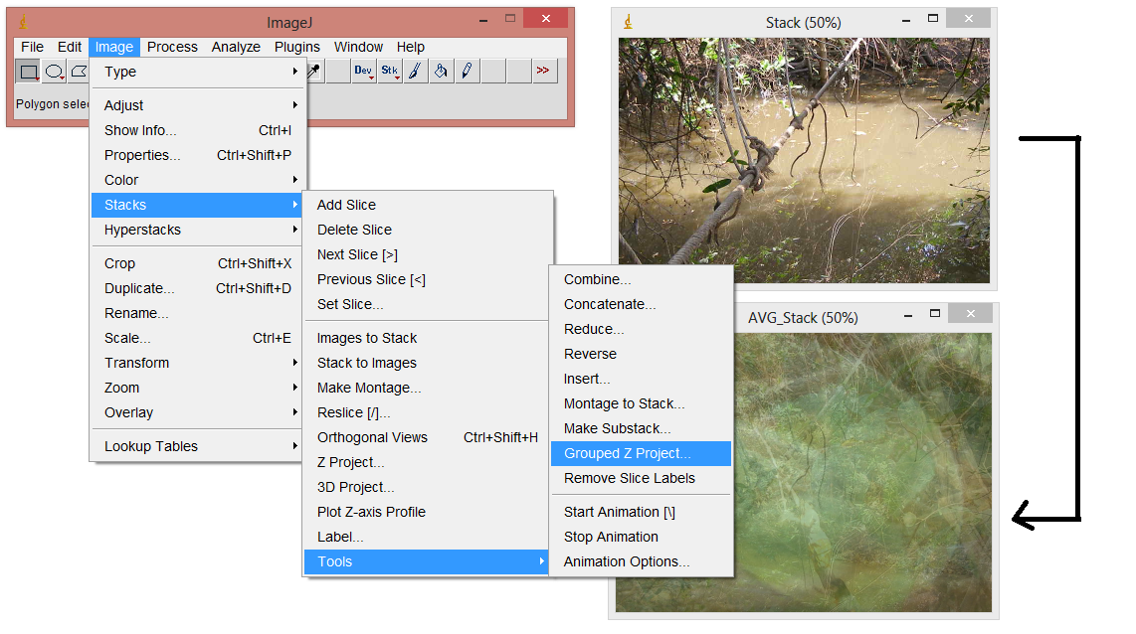Select the pencil drawing tool
This screenshot has height=634, width=1136.
tap(467, 71)
